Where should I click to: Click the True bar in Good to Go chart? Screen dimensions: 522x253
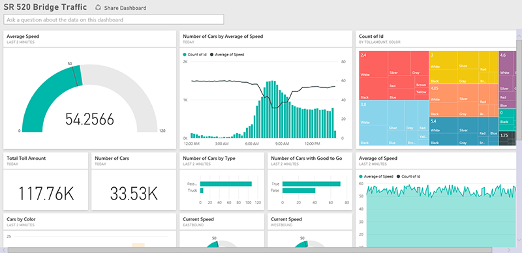pyautogui.click(x=311, y=184)
